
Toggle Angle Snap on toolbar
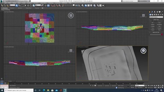54,5
